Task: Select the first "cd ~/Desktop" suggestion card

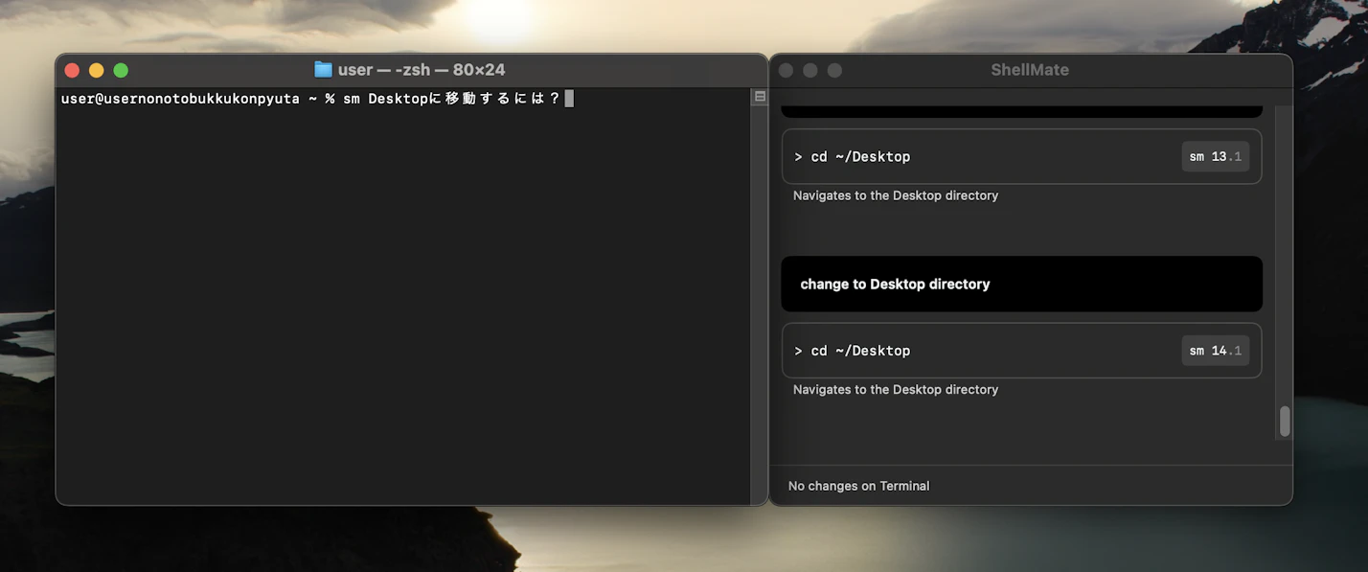Action: point(1021,156)
